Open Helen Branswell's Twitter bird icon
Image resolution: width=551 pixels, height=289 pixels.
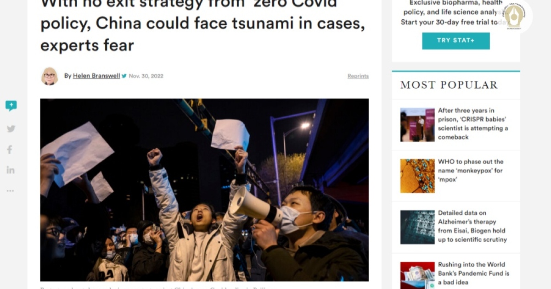pyautogui.click(x=124, y=76)
